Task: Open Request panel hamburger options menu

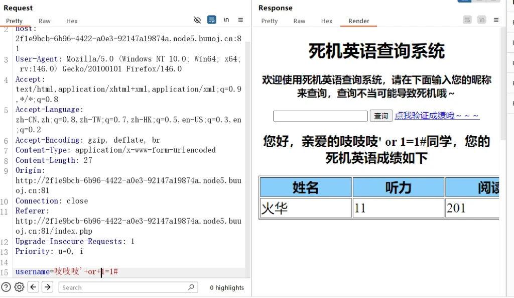Action: [x=240, y=20]
